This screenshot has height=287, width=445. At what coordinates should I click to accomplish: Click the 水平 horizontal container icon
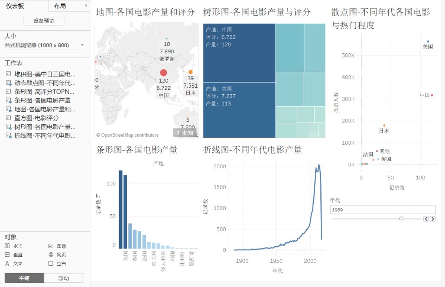pos(7,246)
